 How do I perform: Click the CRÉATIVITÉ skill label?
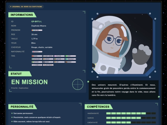[x=92, y=123]
